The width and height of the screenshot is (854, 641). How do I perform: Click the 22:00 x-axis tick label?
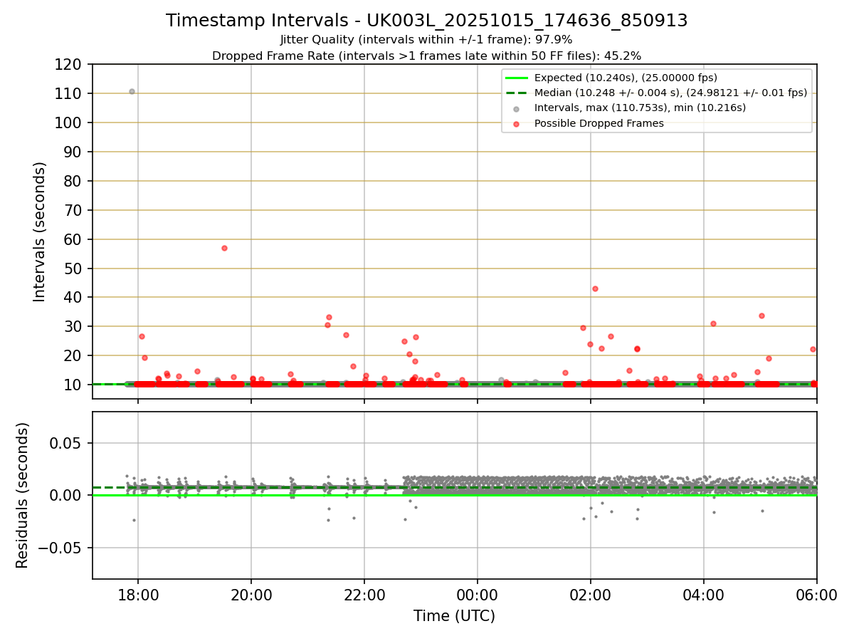click(x=364, y=595)
